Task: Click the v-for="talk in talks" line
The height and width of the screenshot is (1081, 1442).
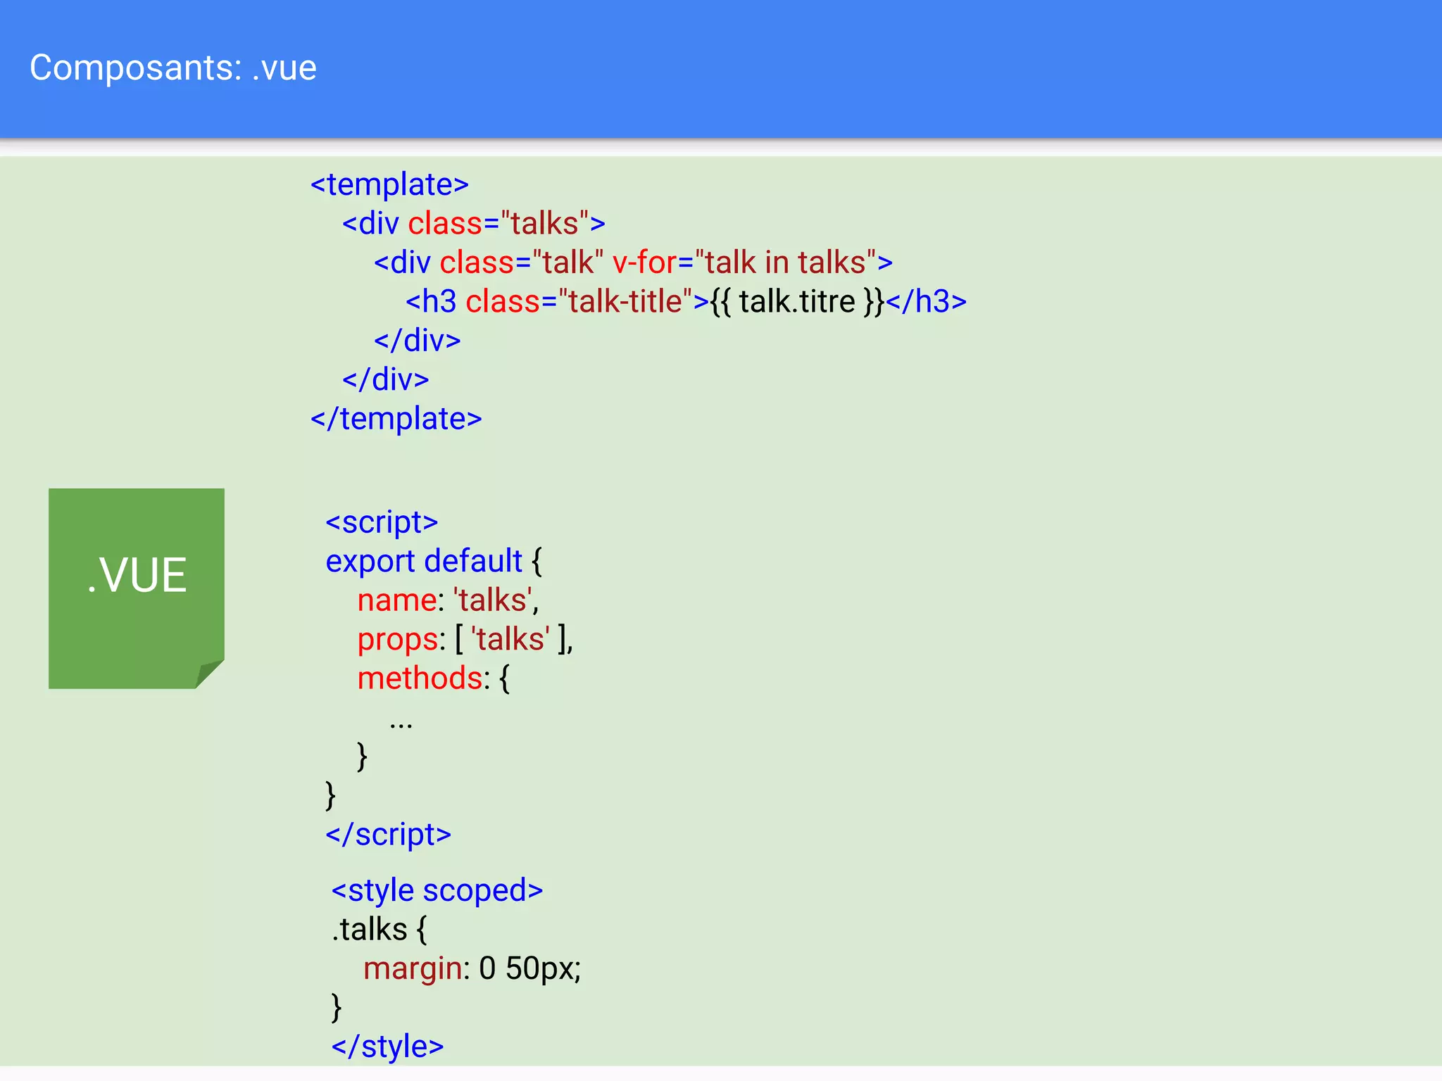Action: point(633,263)
